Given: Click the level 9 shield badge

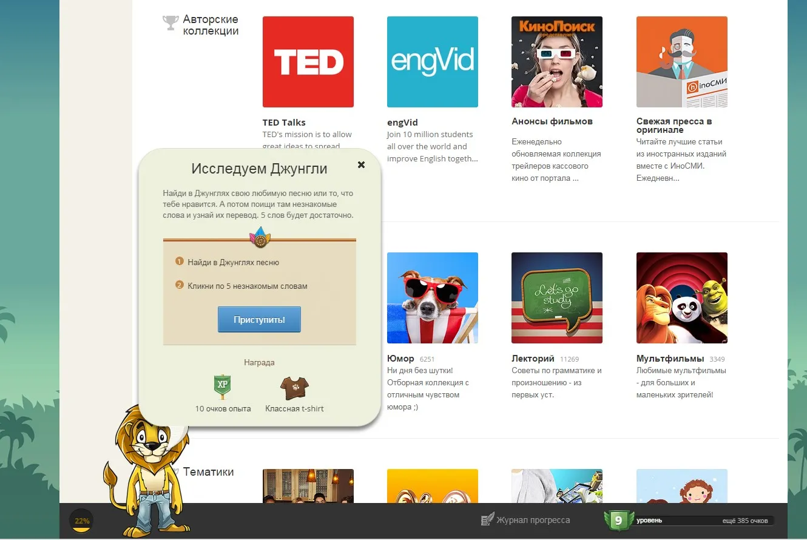Looking at the screenshot, I should pos(618,520).
